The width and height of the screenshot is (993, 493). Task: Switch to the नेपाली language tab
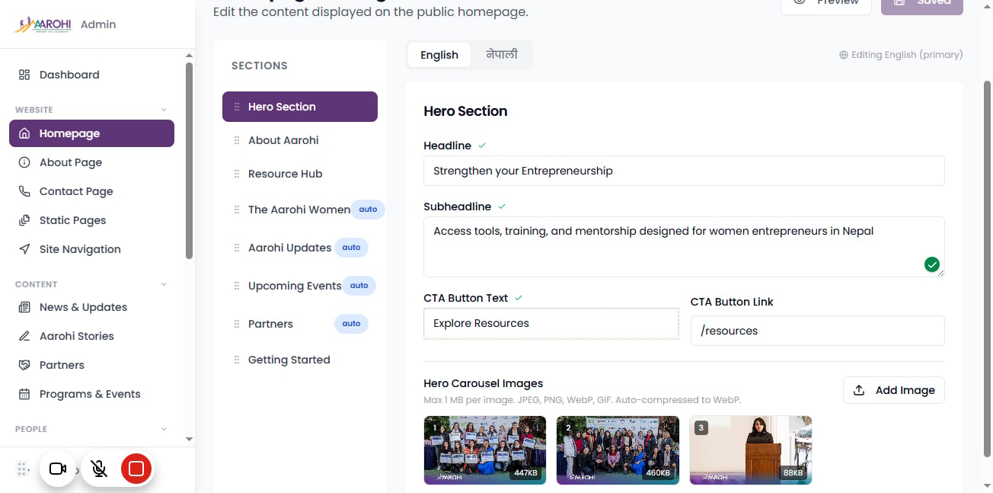502,55
